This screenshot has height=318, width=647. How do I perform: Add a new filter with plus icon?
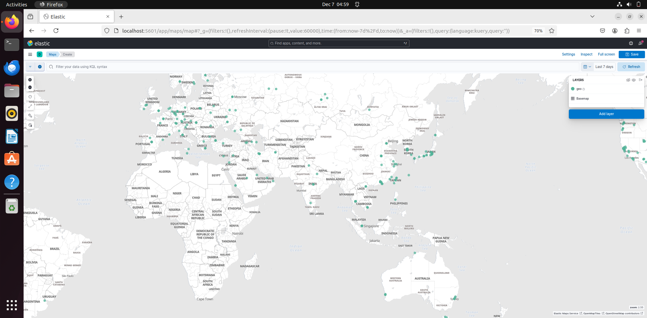coord(40,67)
